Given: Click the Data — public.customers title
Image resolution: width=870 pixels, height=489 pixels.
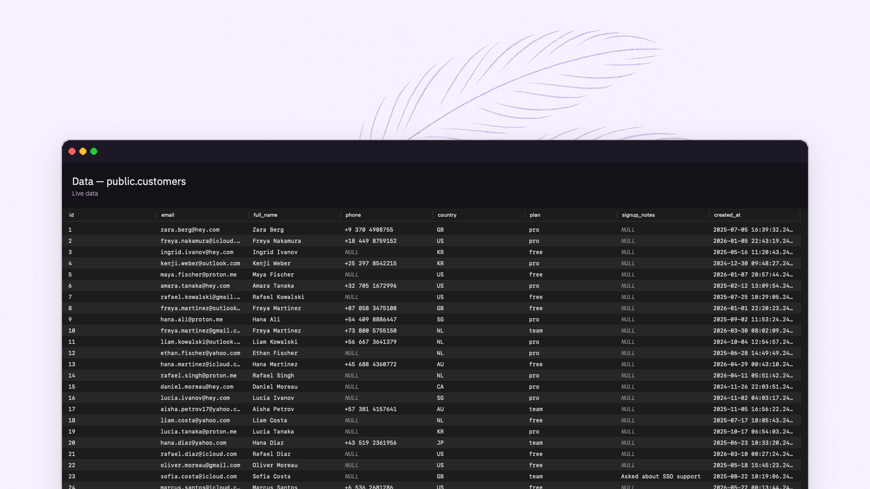Looking at the screenshot, I should click(129, 181).
